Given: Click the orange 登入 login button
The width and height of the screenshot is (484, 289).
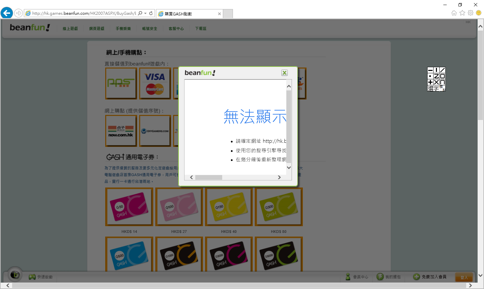Looking at the screenshot, I should point(464,278).
